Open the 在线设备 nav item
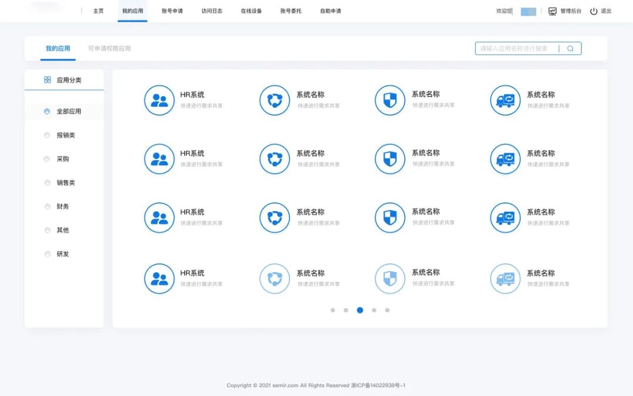 [x=251, y=11]
